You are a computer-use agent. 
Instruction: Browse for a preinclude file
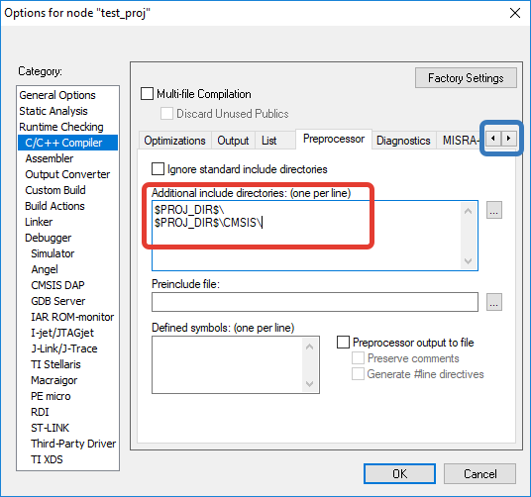(x=494, y=302)
